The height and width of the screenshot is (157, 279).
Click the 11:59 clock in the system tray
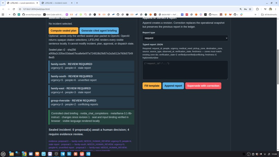click(x=274, y=154)
